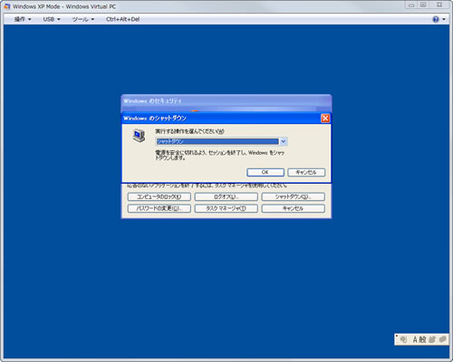Click the Windows のセキュリティ title bar
Viewport: 453px width, 362px height.
click(226, 101)
